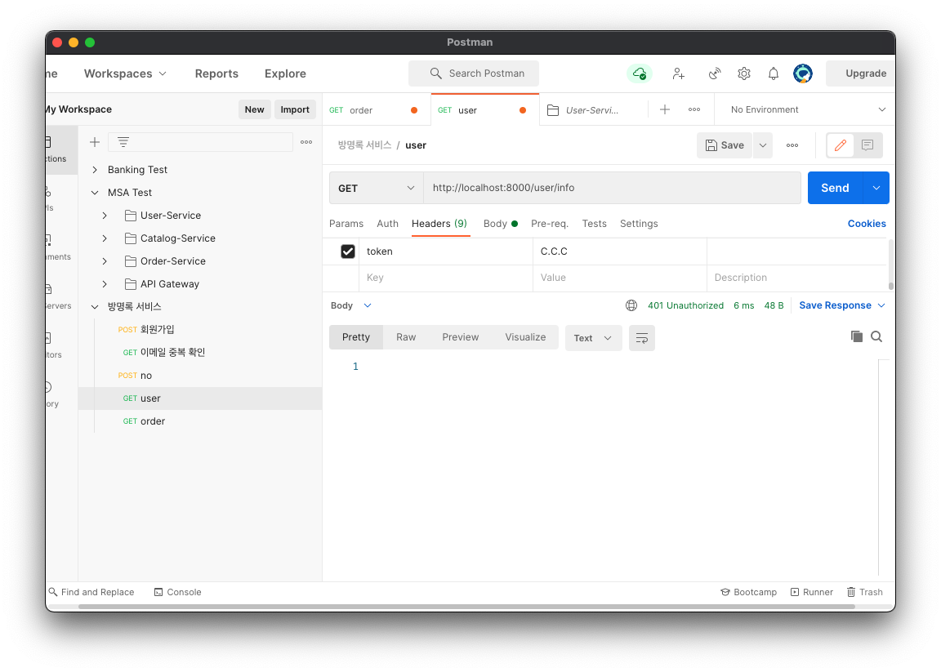
Task: Click the Upgrade button
Action: click(861, 73)
